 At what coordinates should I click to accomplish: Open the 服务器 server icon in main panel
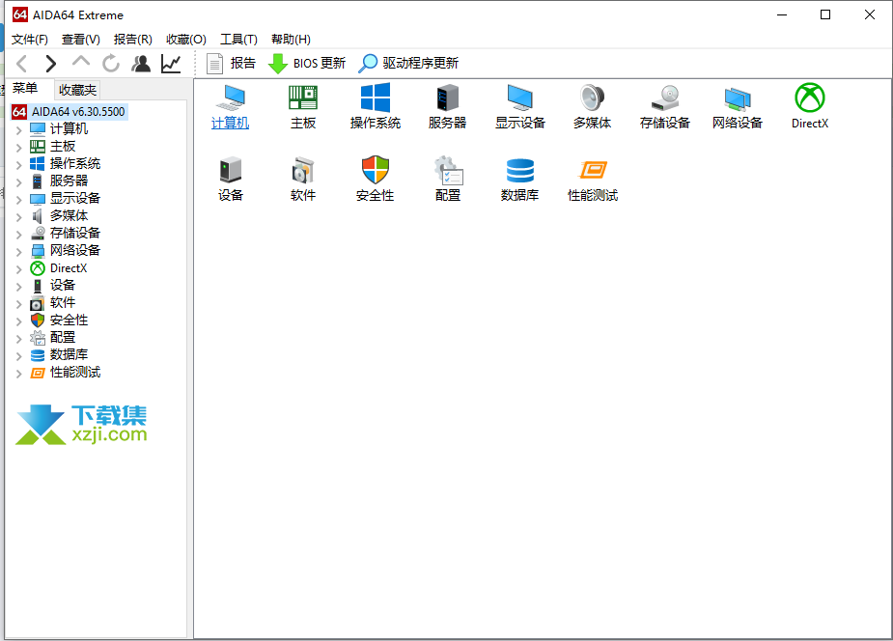tap(448, 106)
